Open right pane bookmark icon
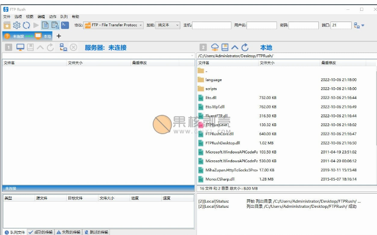 click(225, 47)
